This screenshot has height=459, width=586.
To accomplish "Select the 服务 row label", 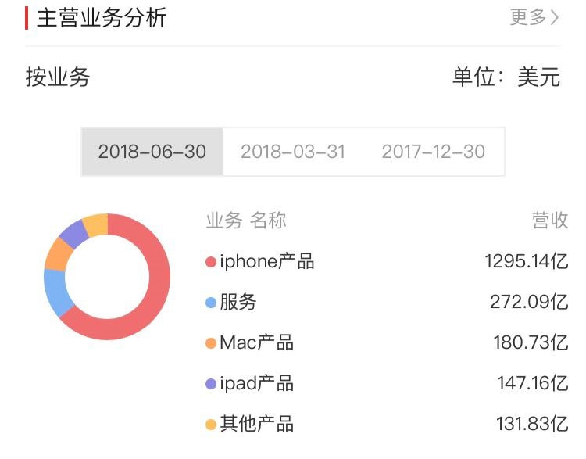I will (238, 302).
